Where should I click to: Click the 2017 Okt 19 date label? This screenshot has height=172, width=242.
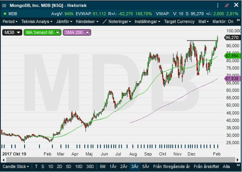coord(14,154)
